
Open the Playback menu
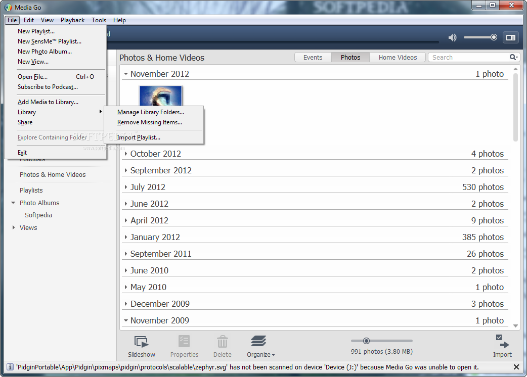[x=73, y=20]
